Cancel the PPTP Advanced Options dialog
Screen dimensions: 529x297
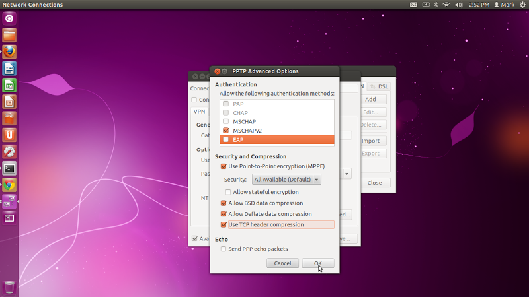283,263
